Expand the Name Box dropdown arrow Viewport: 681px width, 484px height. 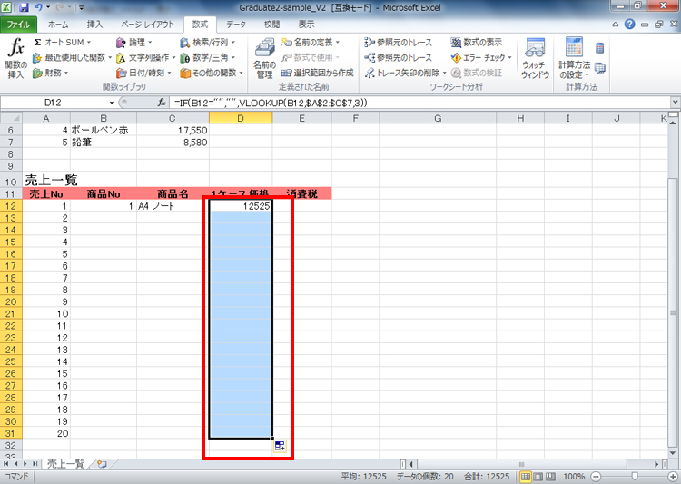[112, 103]
